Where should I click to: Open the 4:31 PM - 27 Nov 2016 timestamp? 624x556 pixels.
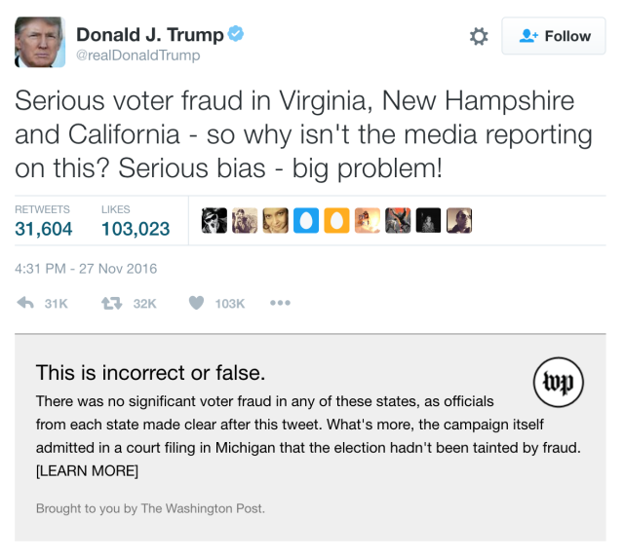86,269
